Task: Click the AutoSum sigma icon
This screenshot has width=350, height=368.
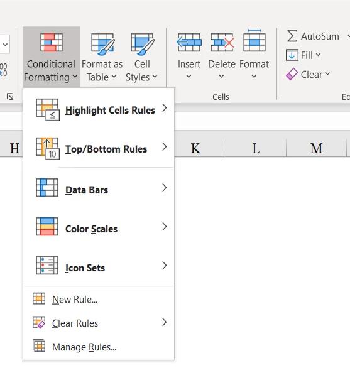Action: coord(292,36)
